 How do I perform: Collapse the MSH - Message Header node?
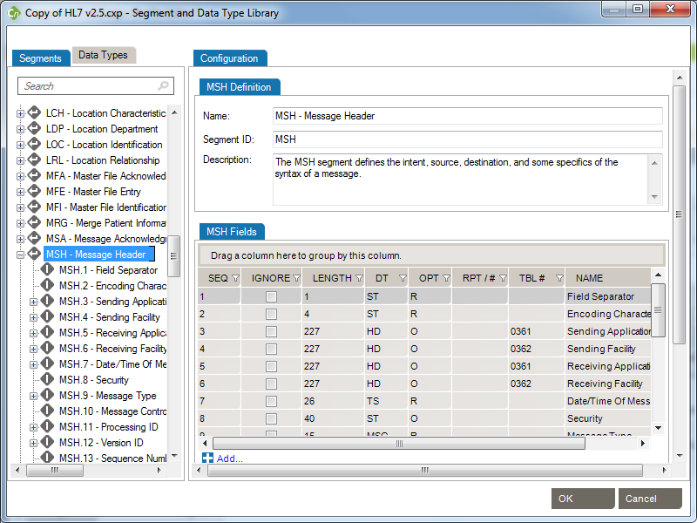[x=20, y=255]
